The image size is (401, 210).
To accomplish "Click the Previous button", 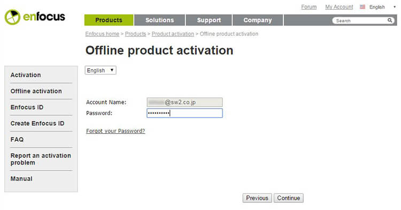I will (257, 198).
